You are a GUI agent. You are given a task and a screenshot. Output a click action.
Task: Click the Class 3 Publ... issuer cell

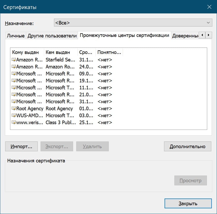pyautogui.click(x=61, y=122)
